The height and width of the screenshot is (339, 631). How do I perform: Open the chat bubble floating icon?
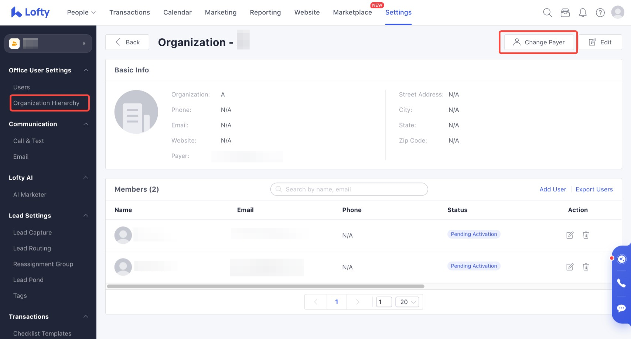[x=621, y=308]
